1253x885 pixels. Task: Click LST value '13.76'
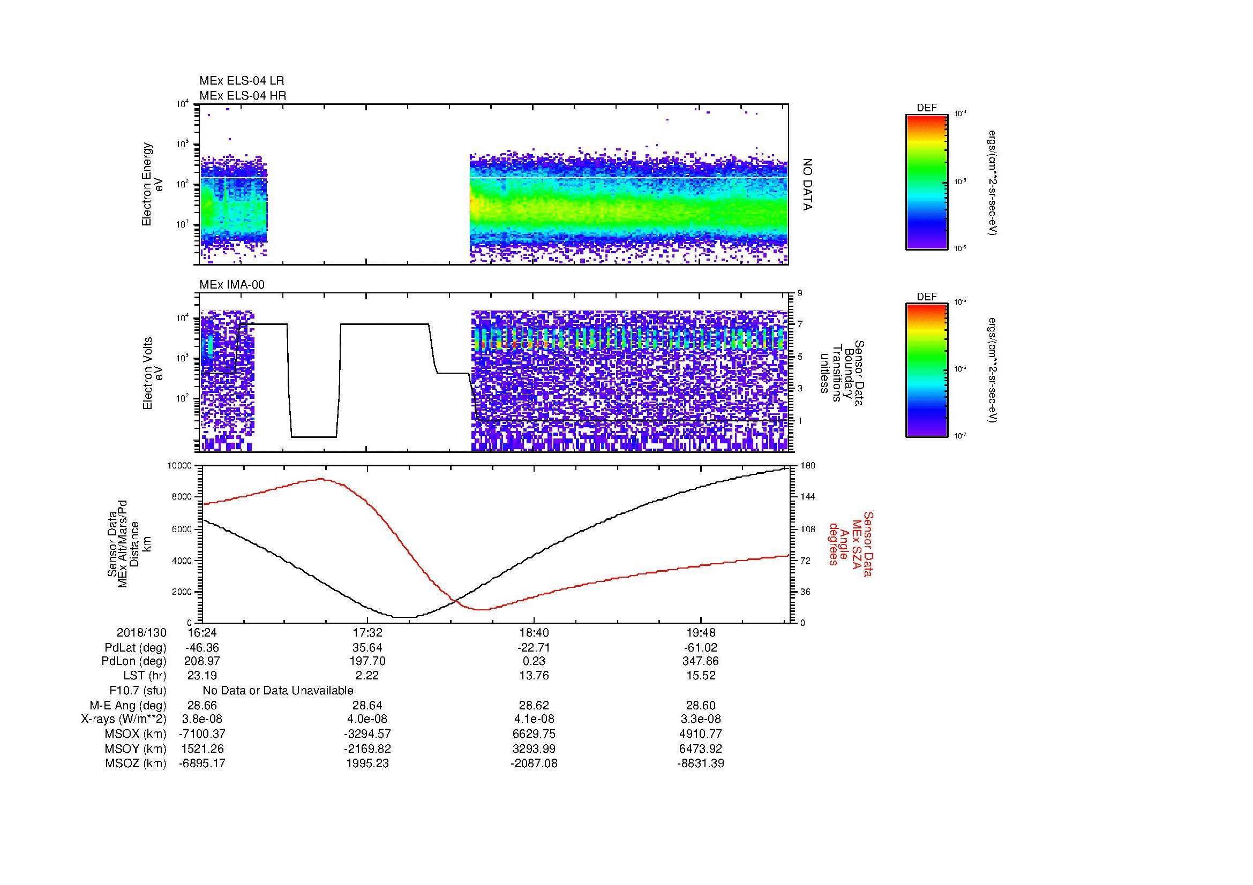point(534,676)
